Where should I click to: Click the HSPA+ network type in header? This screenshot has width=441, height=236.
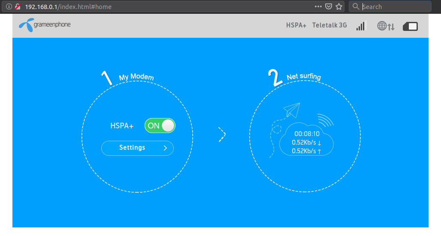coord(296,25)
